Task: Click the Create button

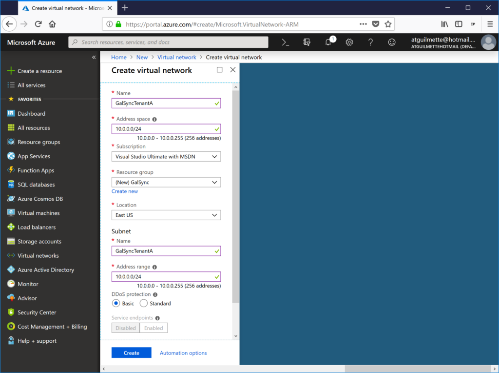Action: click(x=131, y=352)
